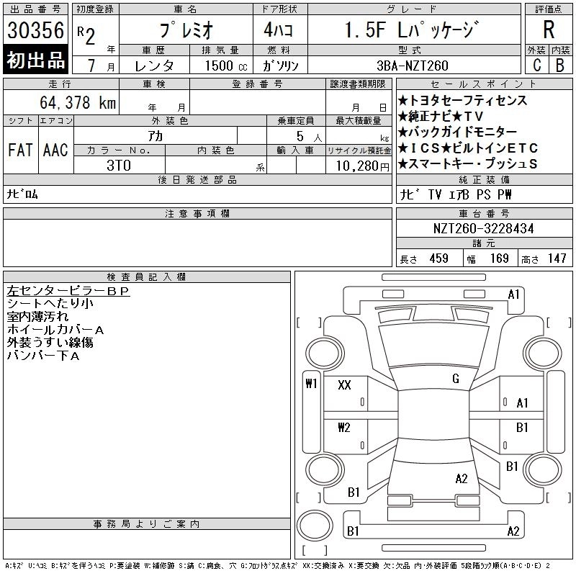Viewport: 576px width, 576px height.
Task: Select the 事務局よりご案内 header
Action: click(x=146, y=524)
